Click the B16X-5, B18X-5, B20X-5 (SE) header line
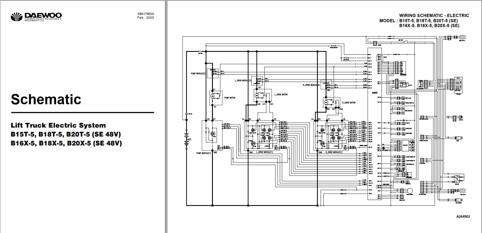The image size is (482, 233). (429, 26)
